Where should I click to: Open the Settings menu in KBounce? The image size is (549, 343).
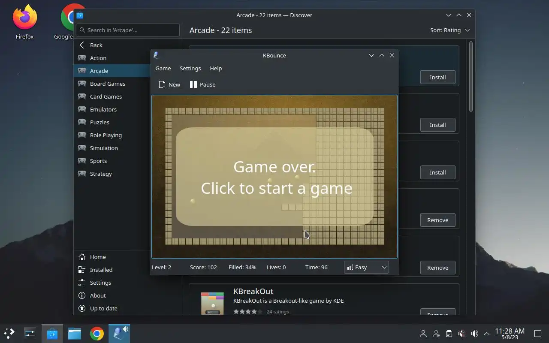[190, 68]
